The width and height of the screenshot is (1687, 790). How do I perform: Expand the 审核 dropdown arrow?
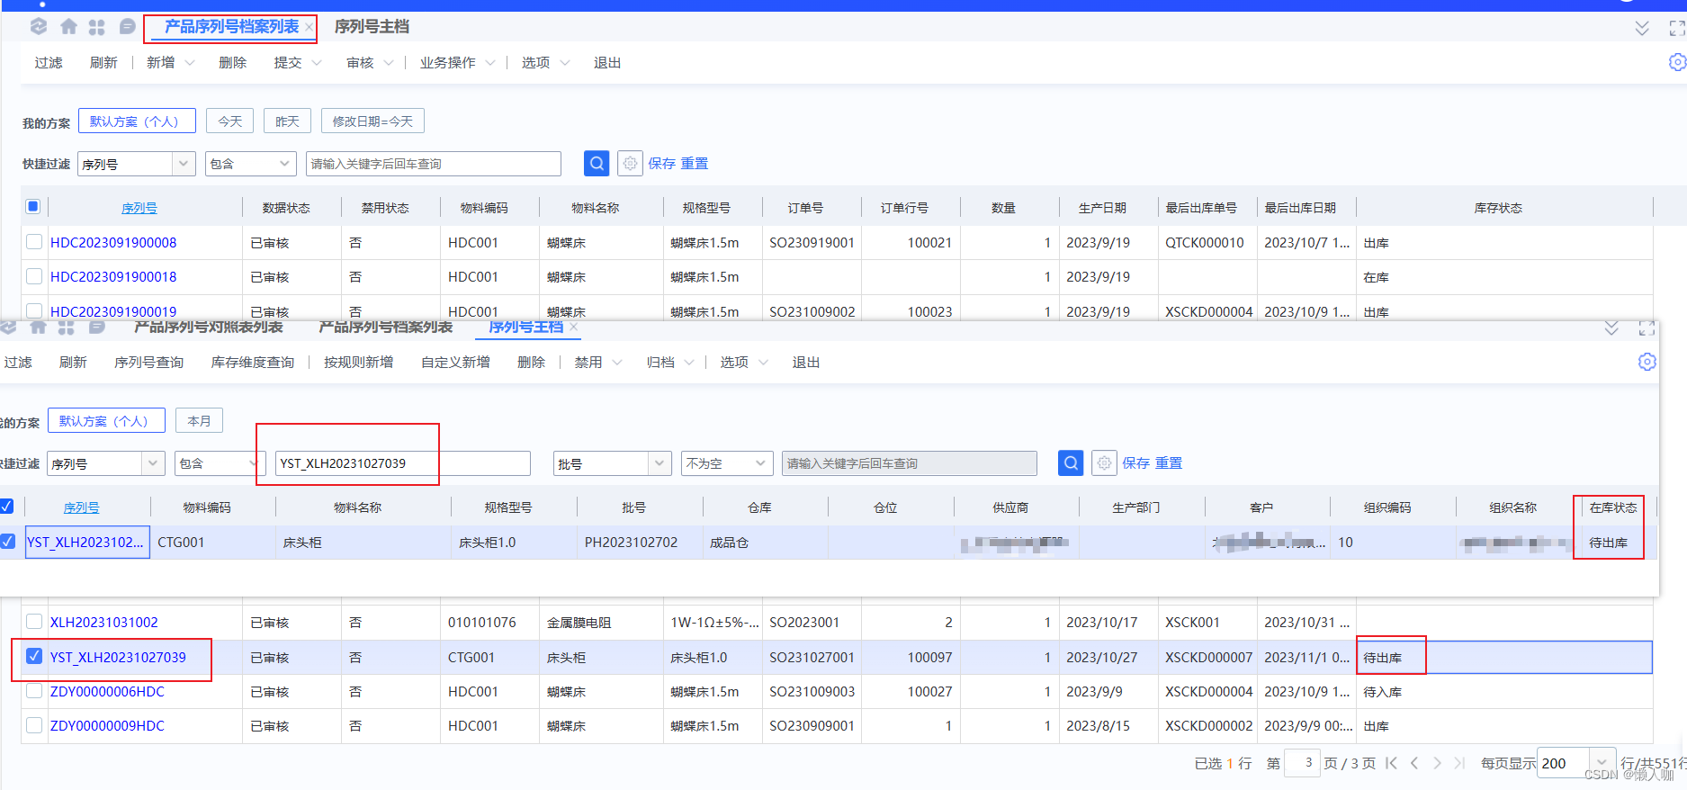click(389, 63)
